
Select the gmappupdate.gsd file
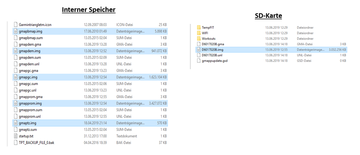(215, 61)
